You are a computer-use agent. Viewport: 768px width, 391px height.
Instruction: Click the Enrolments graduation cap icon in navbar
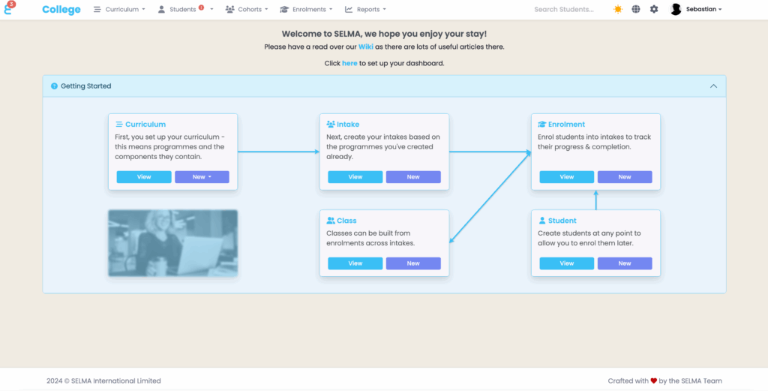pos(284,9)
